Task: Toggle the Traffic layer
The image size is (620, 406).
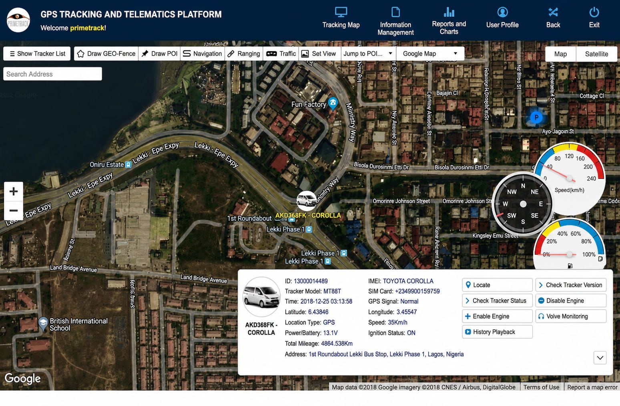Action: coord(281,54)
